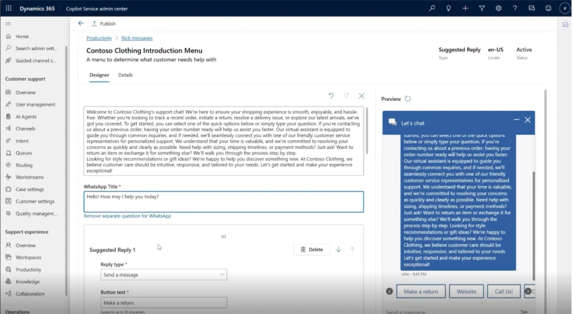Image resolution: width=573 pixels, height=314 pixels.
Task: Switch to the Details tab
Action: click(125, 75)
